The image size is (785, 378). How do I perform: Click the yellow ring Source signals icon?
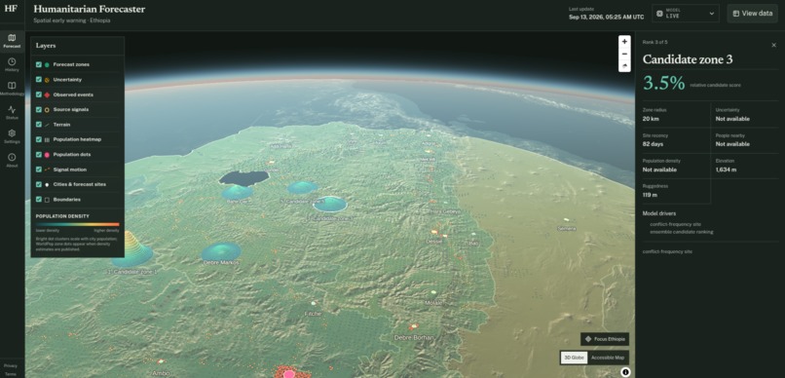(x=47, y=110)
